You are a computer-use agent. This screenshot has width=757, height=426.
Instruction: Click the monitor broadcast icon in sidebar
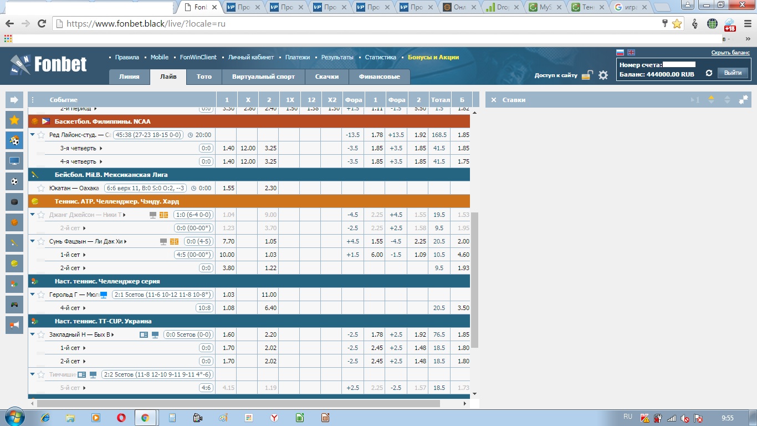[14, 161]
